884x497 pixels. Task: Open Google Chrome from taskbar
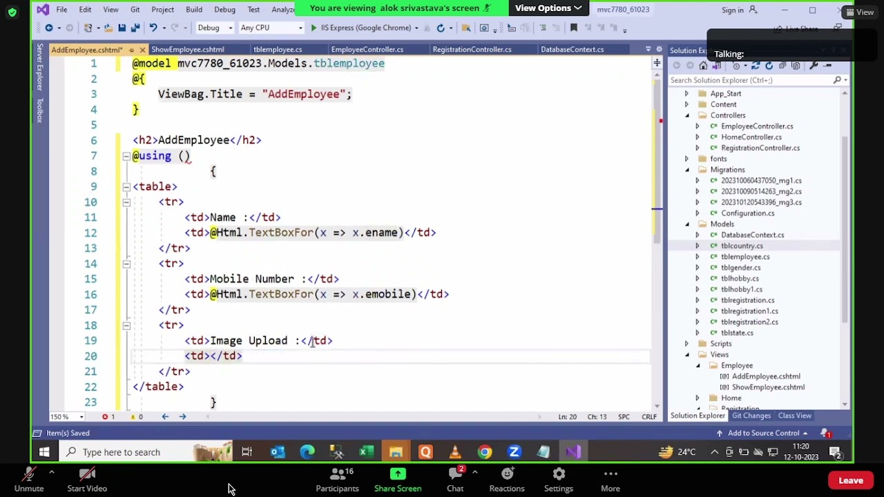[485, 452]
